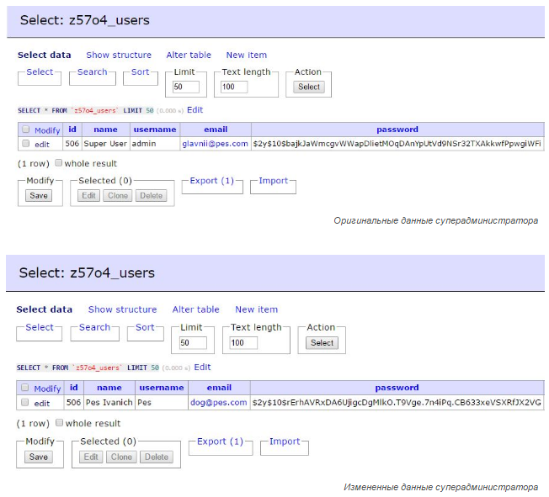Click the Super User name cell
Viewport: 549px width, 497px height.
(x=106, y=144)
